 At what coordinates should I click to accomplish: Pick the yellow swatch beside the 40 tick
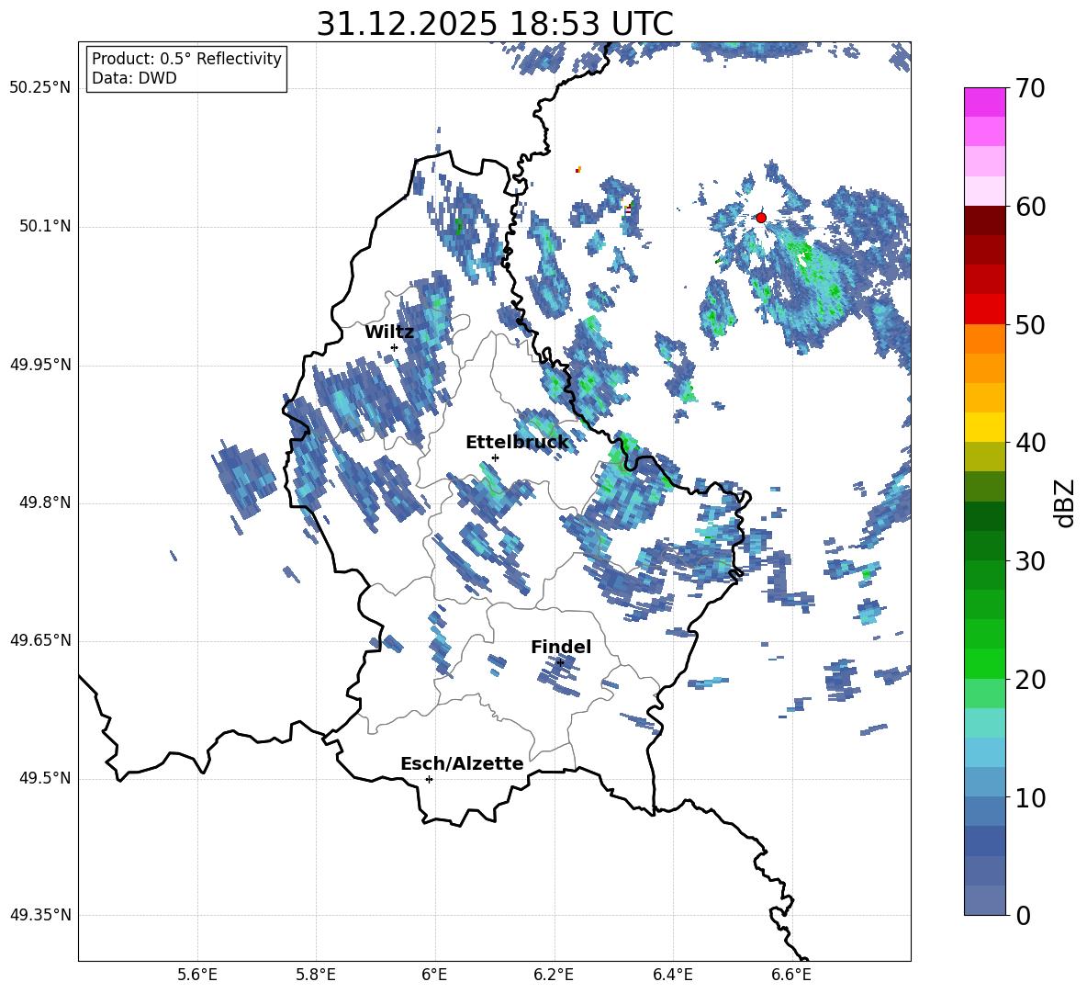coord(985,427)
